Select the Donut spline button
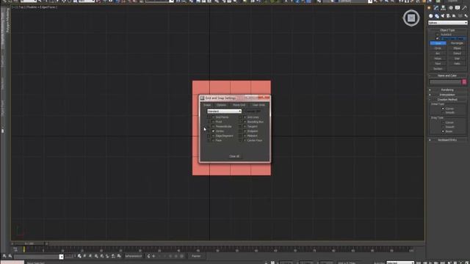The height and width of the screenshot is (264, 470). [x=457, y=54]
